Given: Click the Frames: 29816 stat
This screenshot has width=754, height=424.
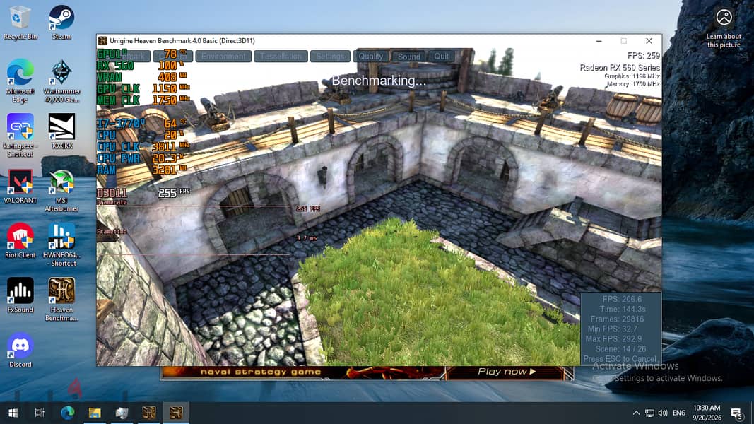Looking at the screenshot, I should [617, 319].
